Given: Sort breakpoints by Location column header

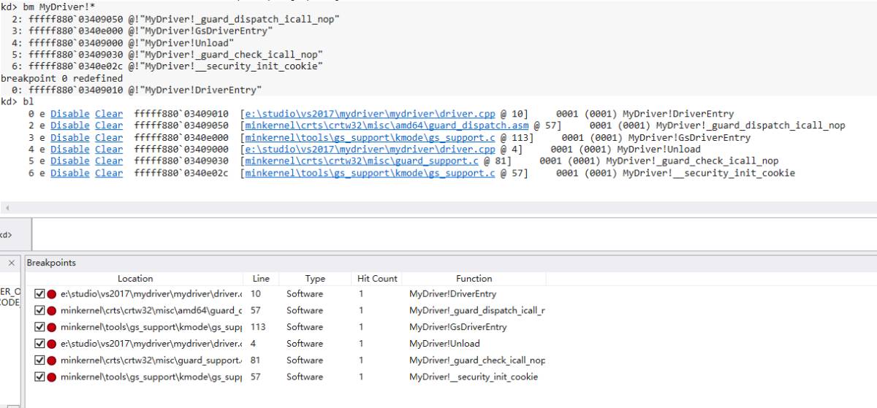Looking at the screenshot, I should point(135,279).
